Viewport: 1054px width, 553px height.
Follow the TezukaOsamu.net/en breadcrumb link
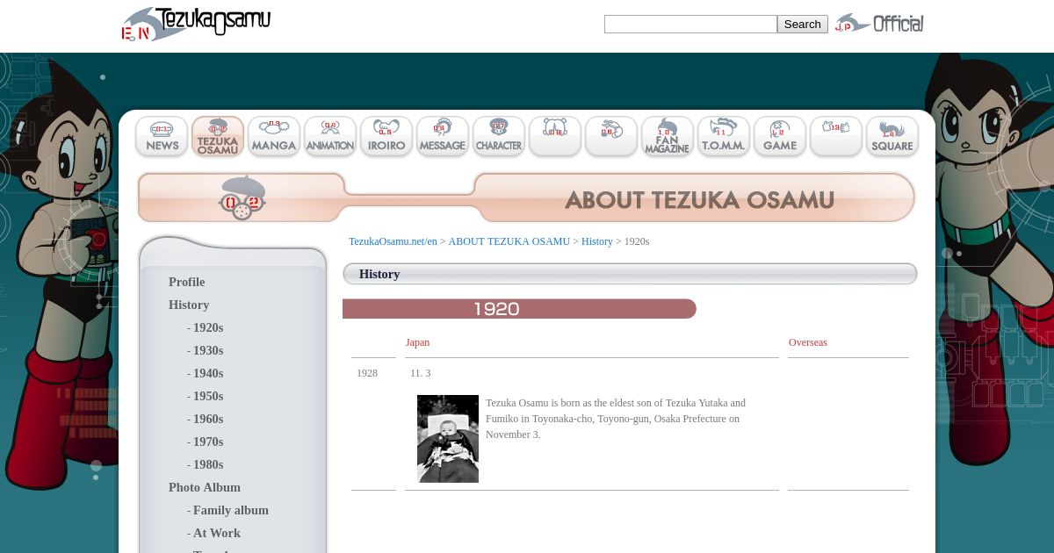393,241
